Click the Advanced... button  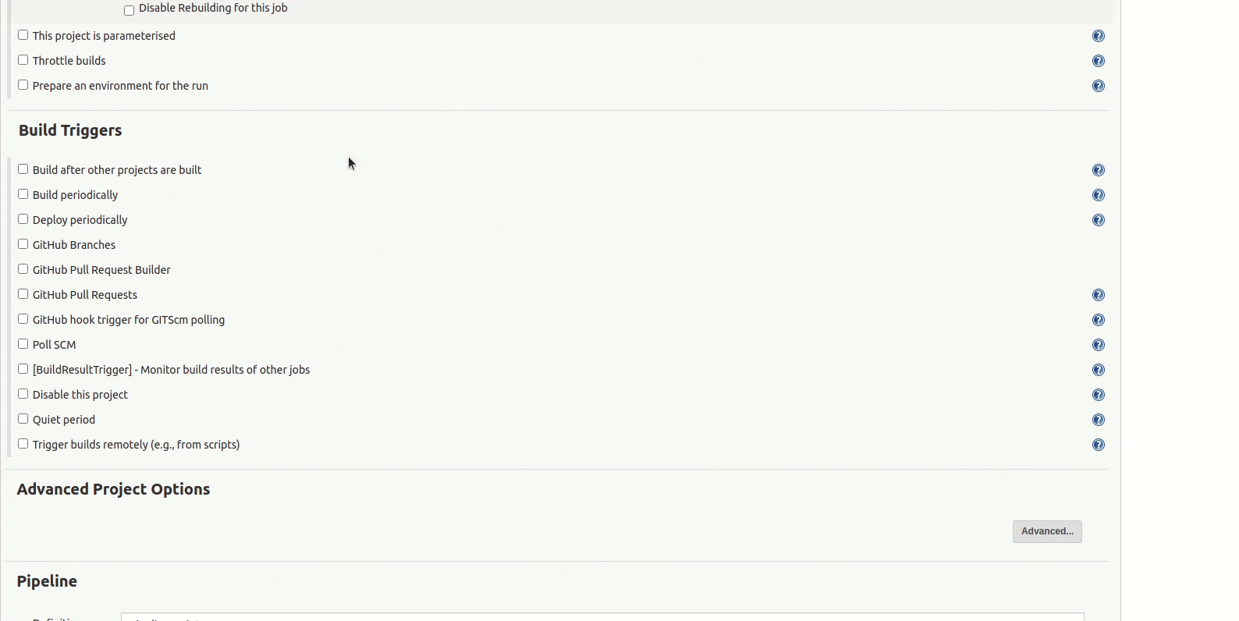tap(1047, 531)
